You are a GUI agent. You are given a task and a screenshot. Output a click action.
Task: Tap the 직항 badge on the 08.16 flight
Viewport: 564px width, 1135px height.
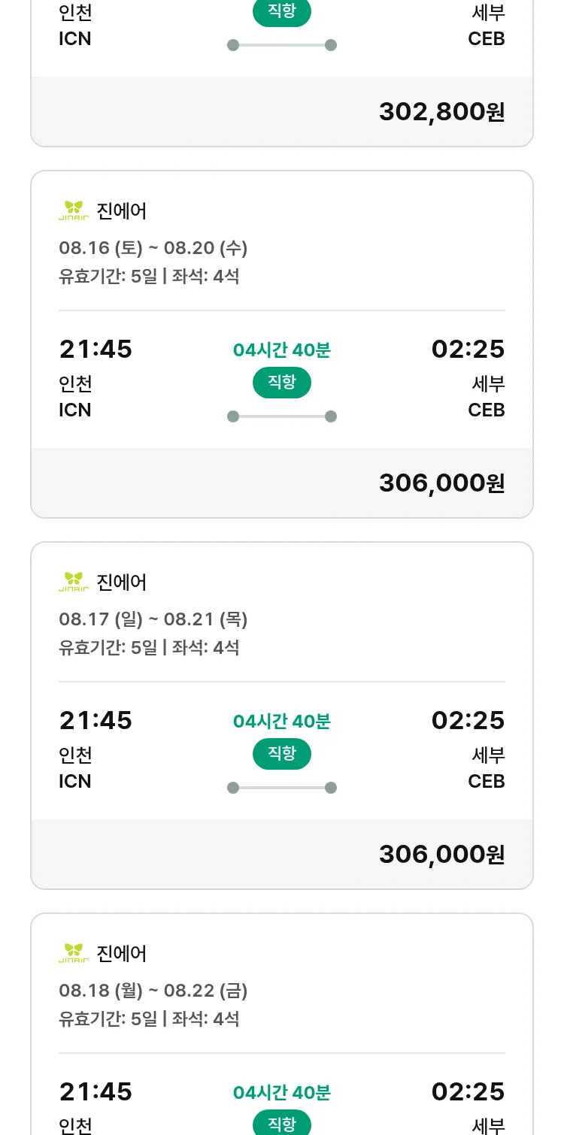tap(282, 383)
